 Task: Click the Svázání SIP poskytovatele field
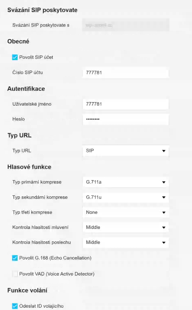(125, 25)
